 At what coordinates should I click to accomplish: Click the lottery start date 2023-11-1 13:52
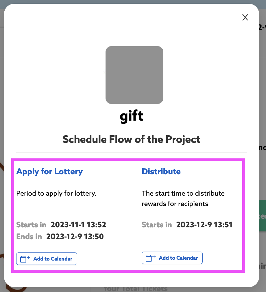(x=78, y=224)
